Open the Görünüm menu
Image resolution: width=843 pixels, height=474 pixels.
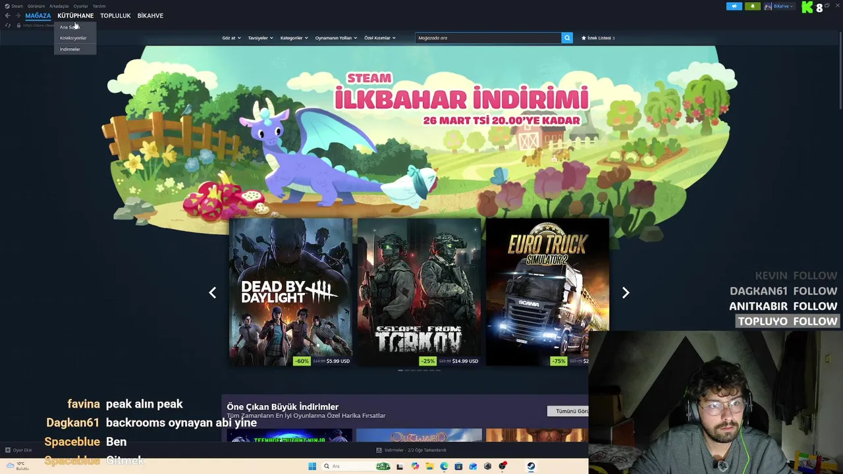(36, 6)
